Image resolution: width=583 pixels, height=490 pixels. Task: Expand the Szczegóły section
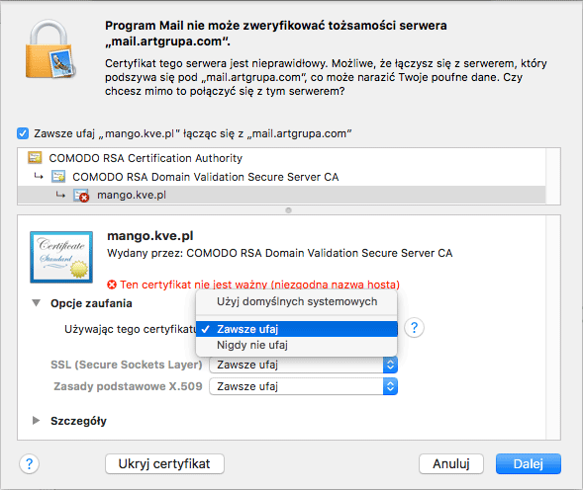36,421
